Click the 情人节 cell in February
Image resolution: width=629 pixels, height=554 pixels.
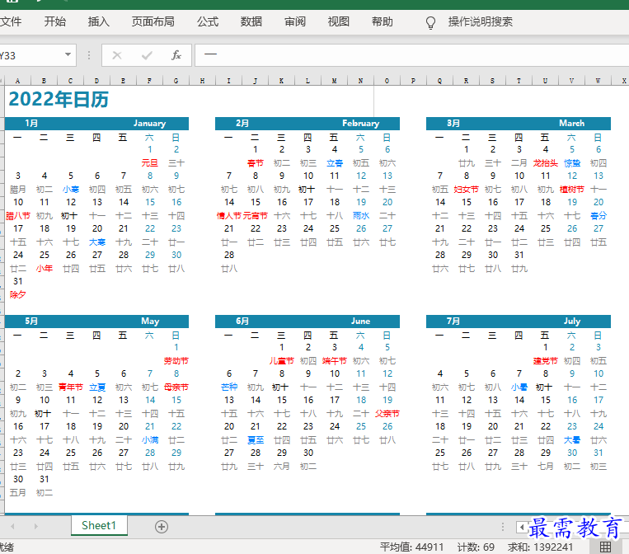(x=229, y=216)
